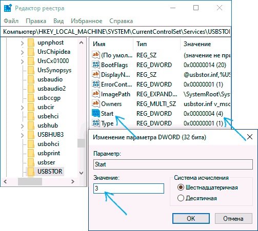The width and height of the screenshot is (258, 231).
Task: Select the Type DWORD value icon
Action: [96, 123]
